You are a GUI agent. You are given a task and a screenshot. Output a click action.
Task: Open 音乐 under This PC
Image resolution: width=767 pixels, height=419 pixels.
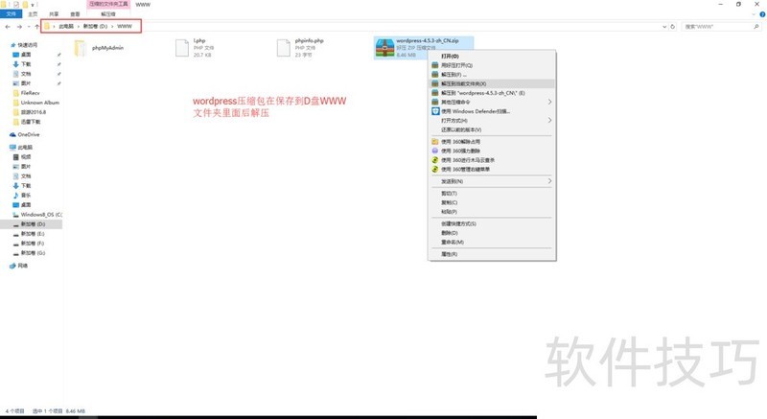point(26,195)
